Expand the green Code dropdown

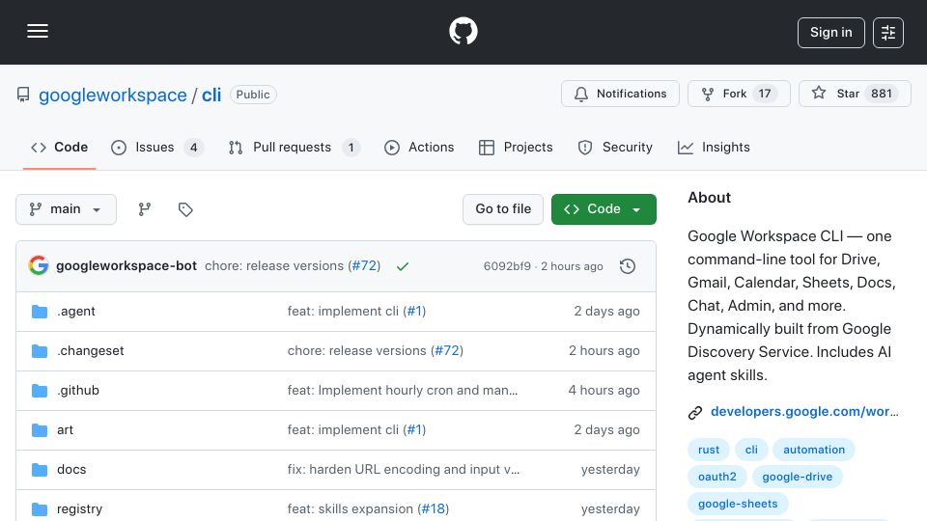coord(604,209)
